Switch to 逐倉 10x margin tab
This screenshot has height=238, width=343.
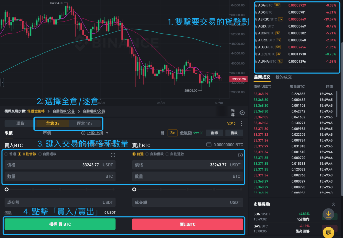click(85, 124)
